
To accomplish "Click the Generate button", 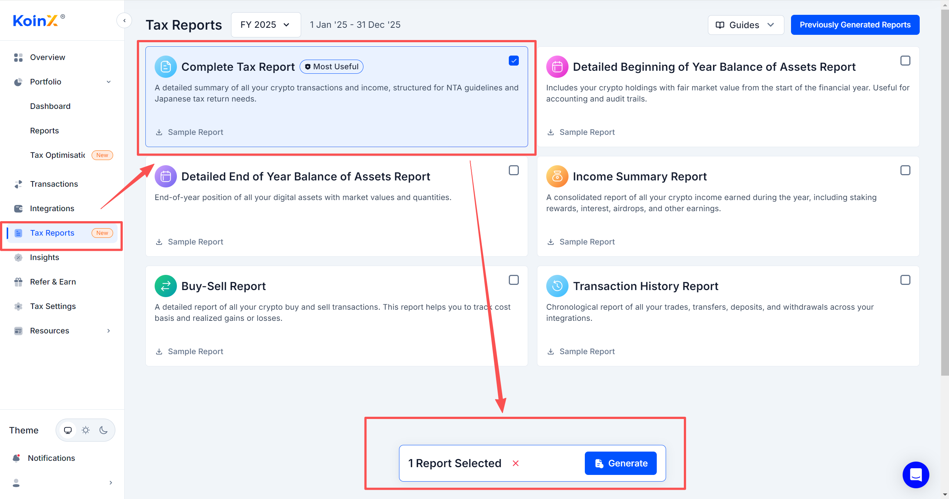I will [620, 463].
